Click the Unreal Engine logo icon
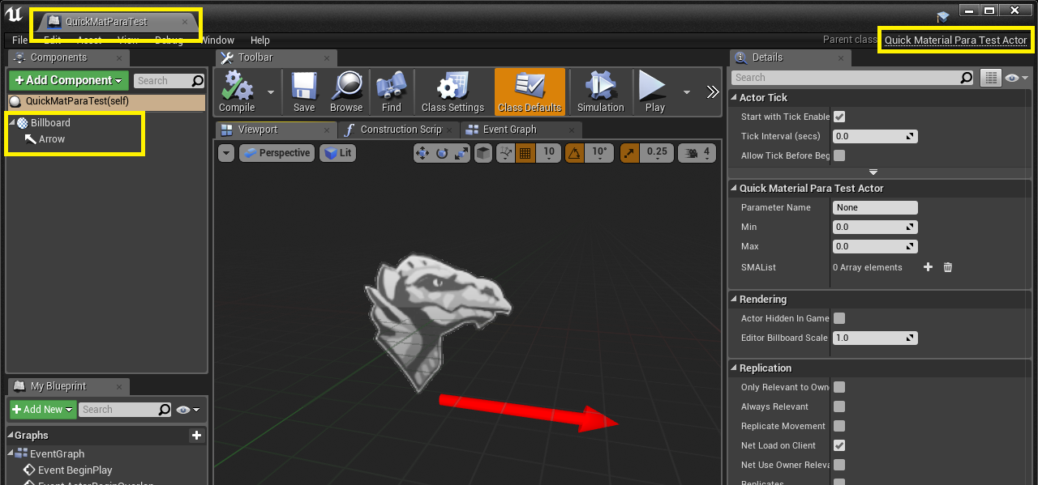1038x485 pixels. [13, 15]
